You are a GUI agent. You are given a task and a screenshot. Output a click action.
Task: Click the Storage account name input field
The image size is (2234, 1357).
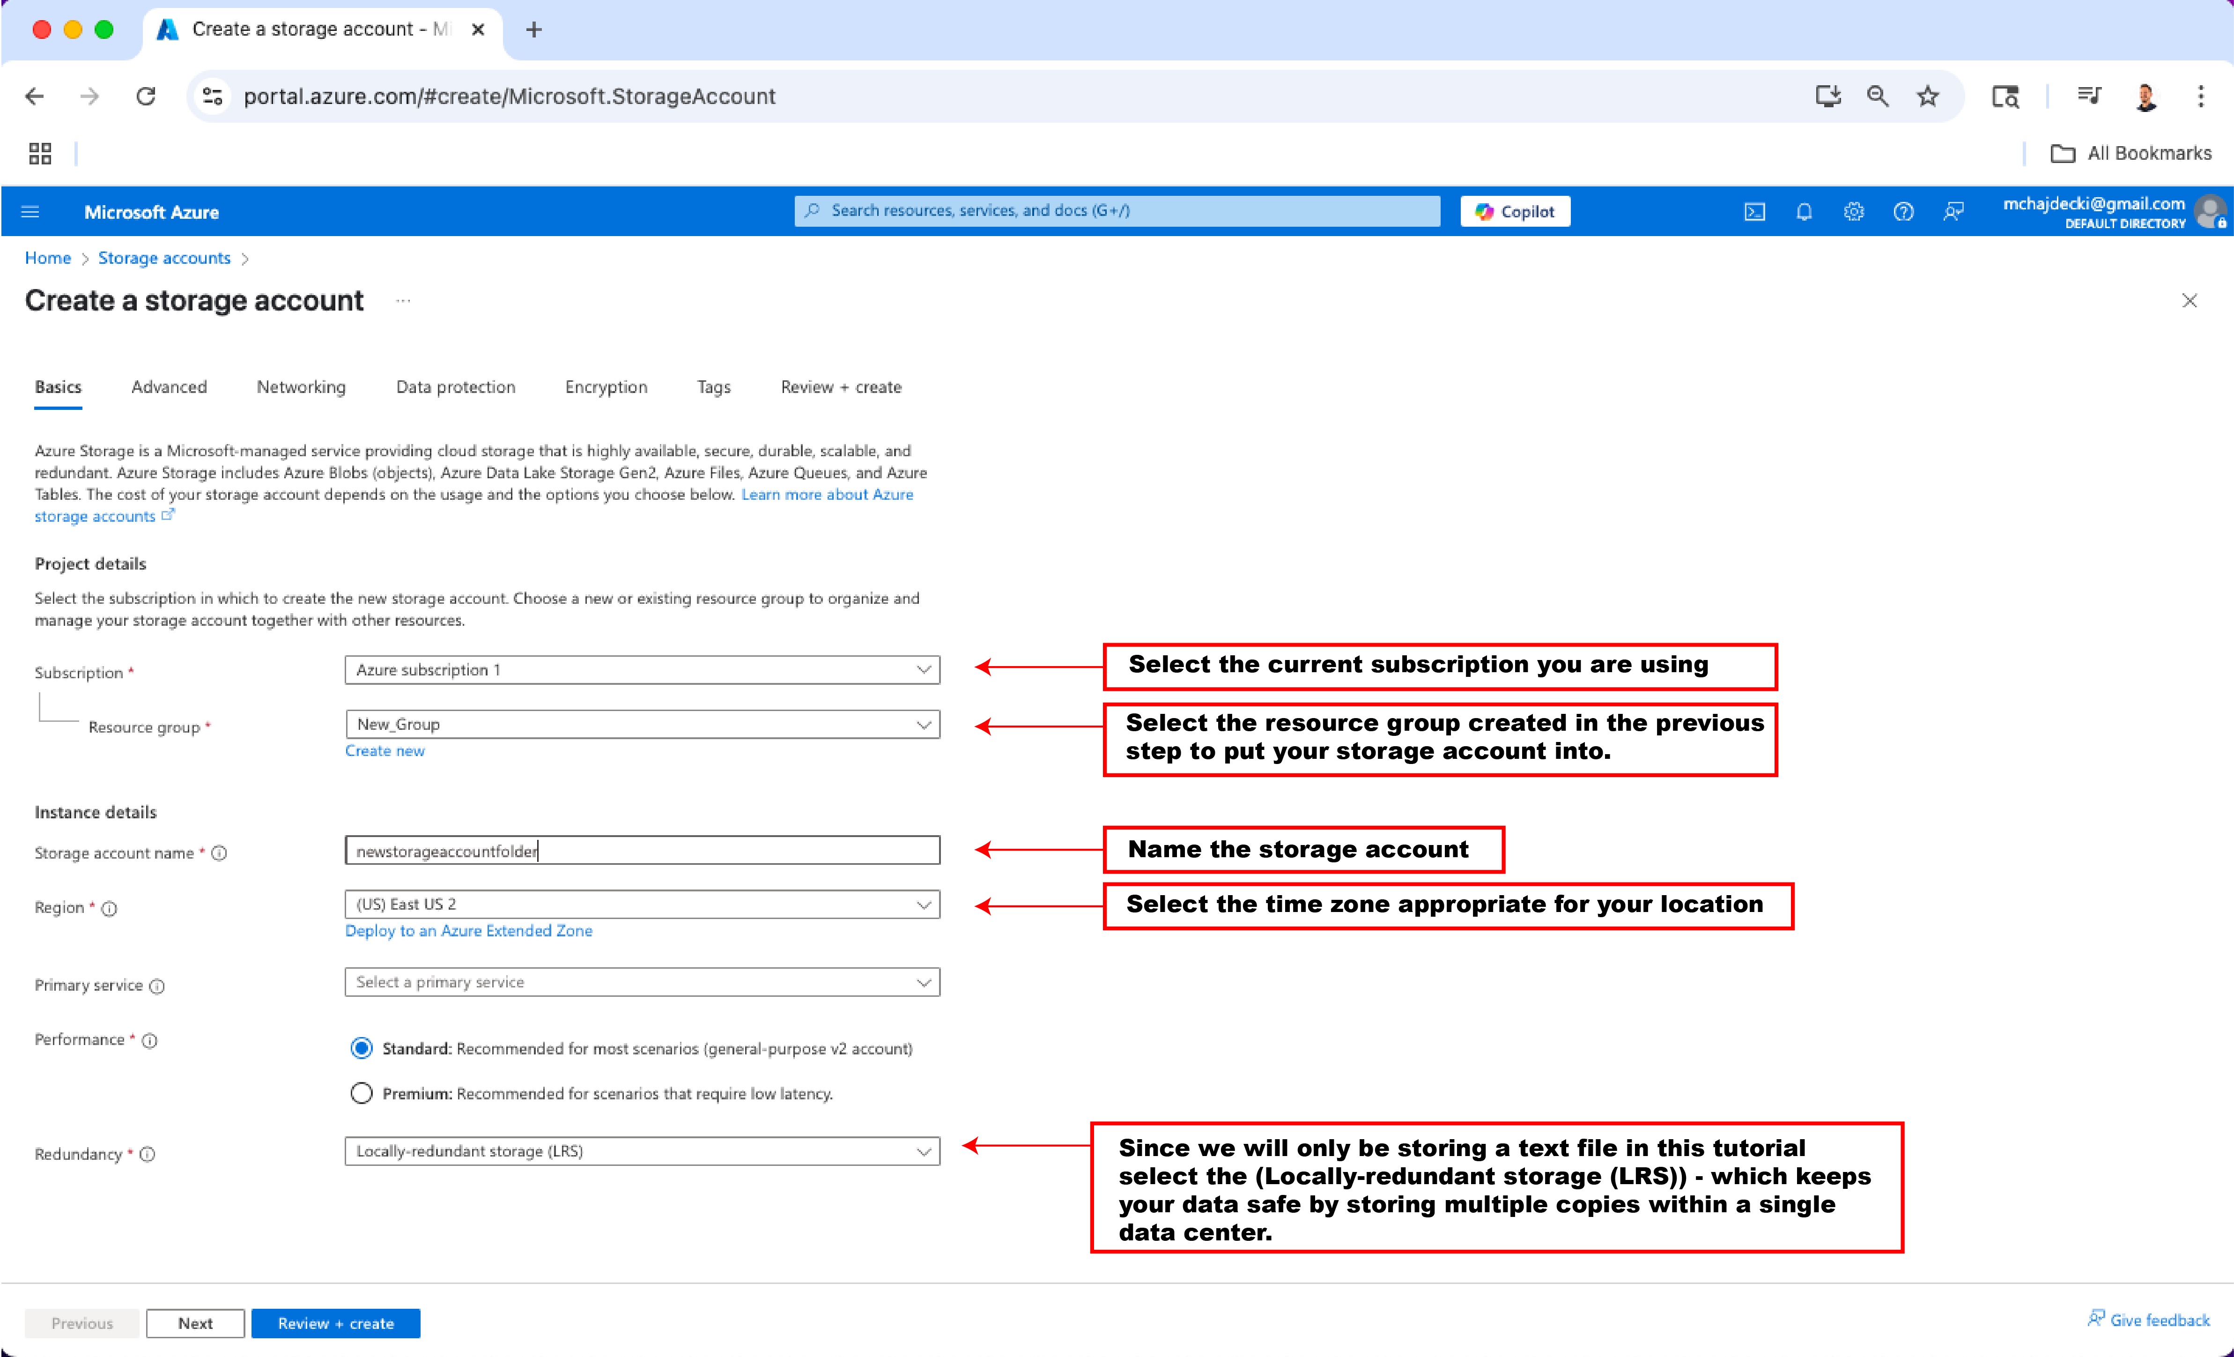642,851
